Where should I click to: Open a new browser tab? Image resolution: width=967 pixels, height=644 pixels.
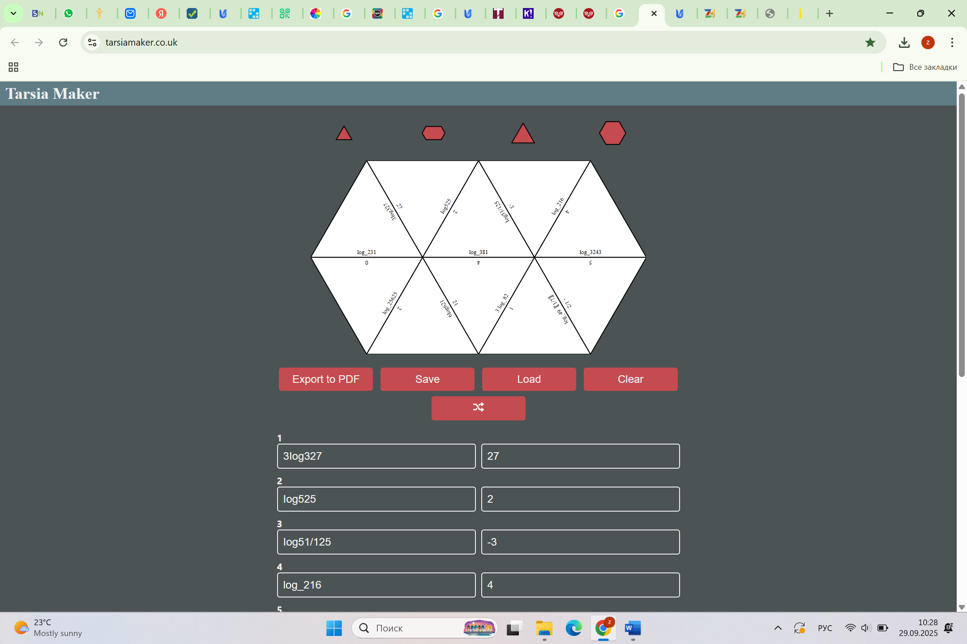click(x=830, y=13)
